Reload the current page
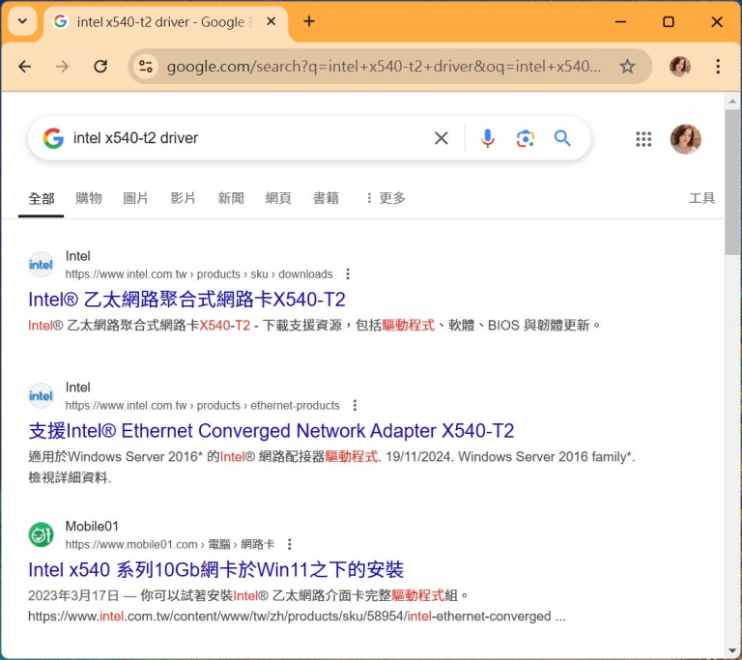This screenshot has width=742, height=660. (100, 67)
